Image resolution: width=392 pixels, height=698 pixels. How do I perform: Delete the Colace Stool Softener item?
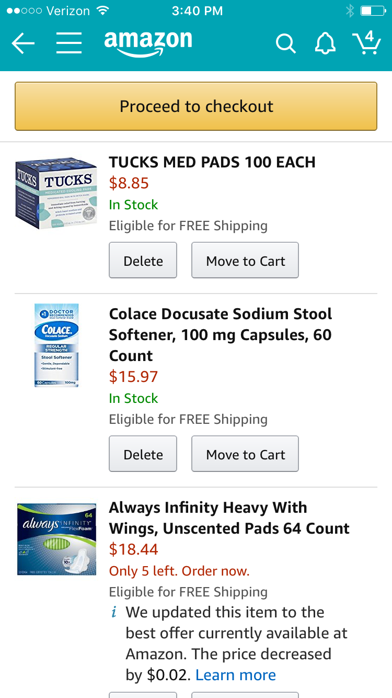[143, 454]
